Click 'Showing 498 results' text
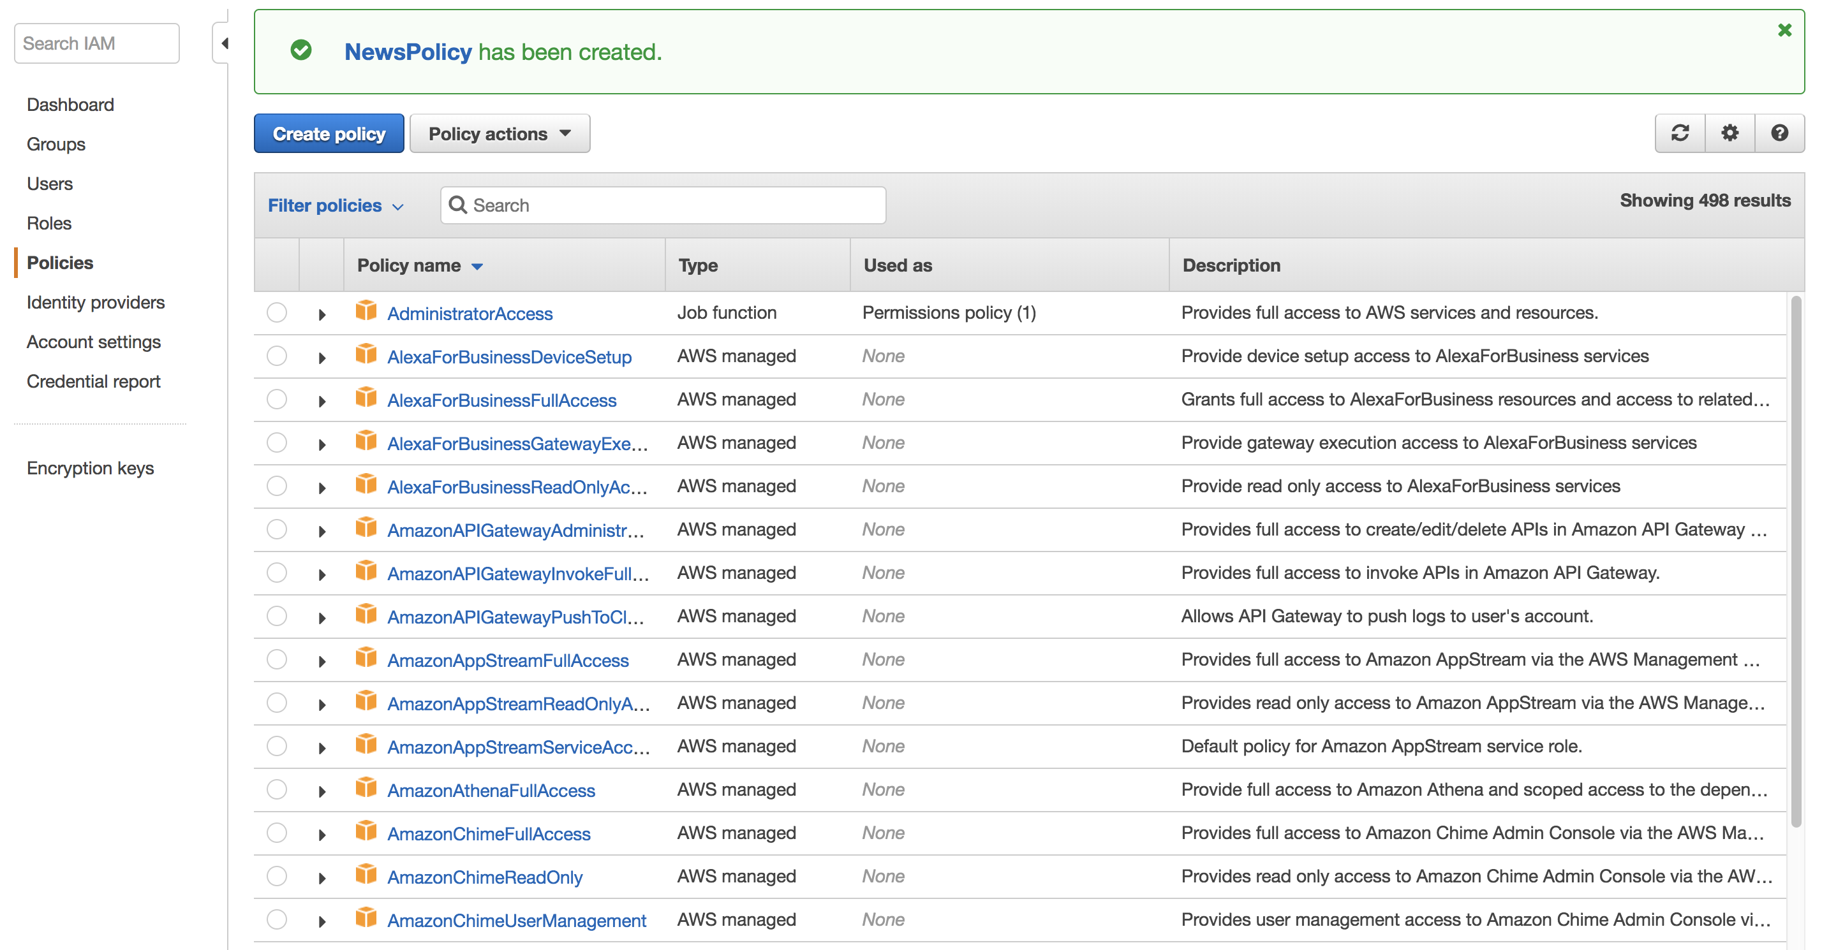This screenshot has height=950, width=1822. 1705,201
